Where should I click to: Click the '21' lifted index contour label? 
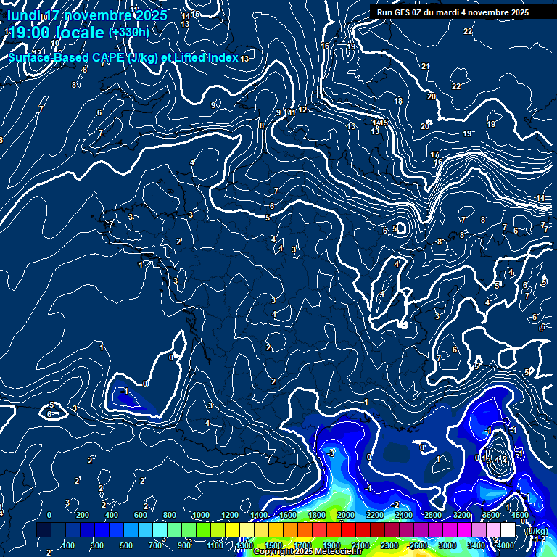[x=426, y=66]
